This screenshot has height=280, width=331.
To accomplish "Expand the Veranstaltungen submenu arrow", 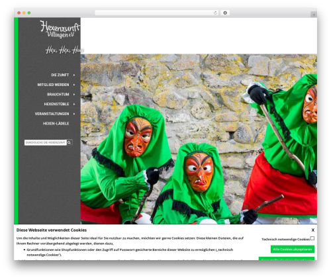I will tap(74, 114).
